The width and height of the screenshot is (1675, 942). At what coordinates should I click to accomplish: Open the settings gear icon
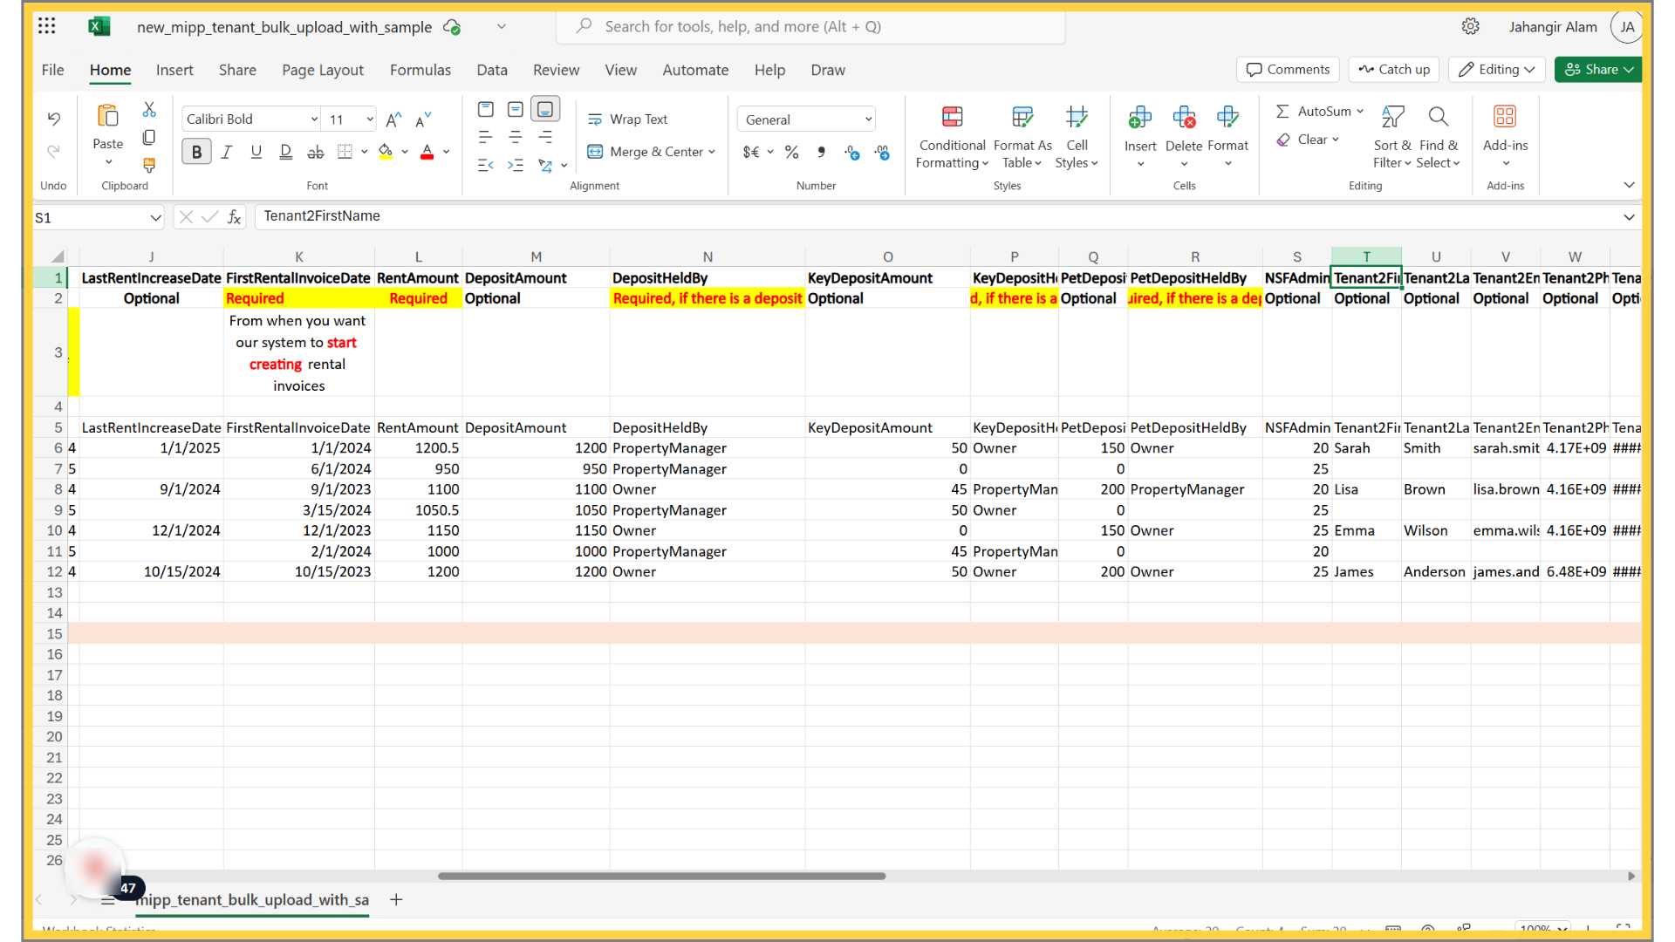pos(1470,26)
